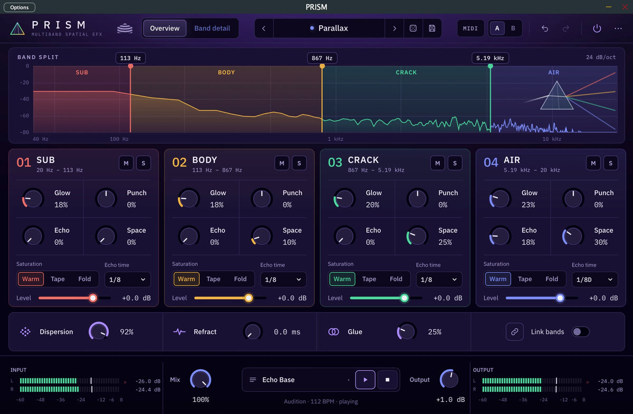
Task: Select the B comparison slot
Action: click(513, 28)
